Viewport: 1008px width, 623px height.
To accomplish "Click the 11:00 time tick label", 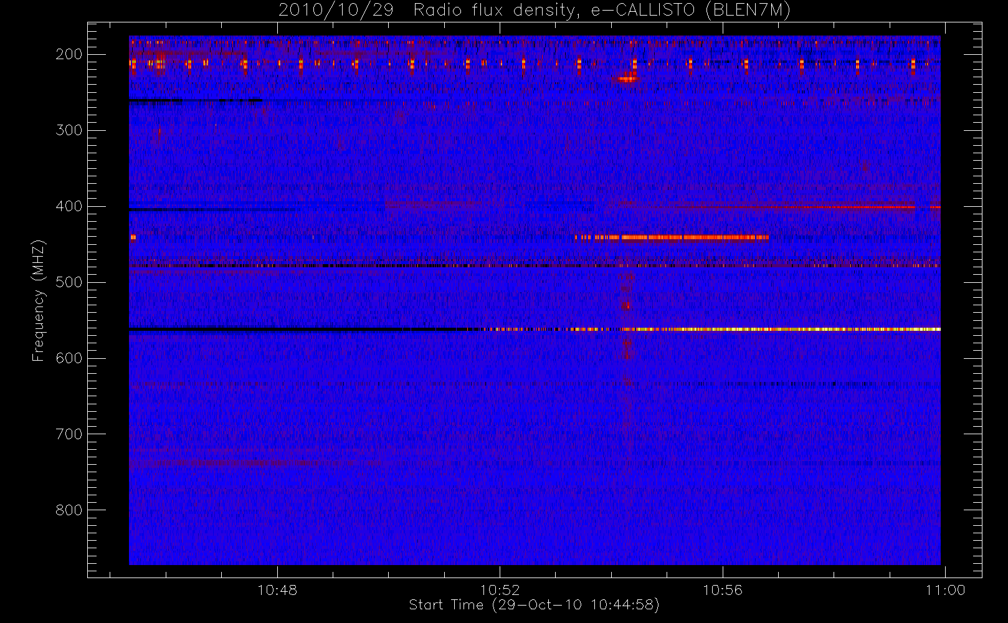I will [945, 590].
